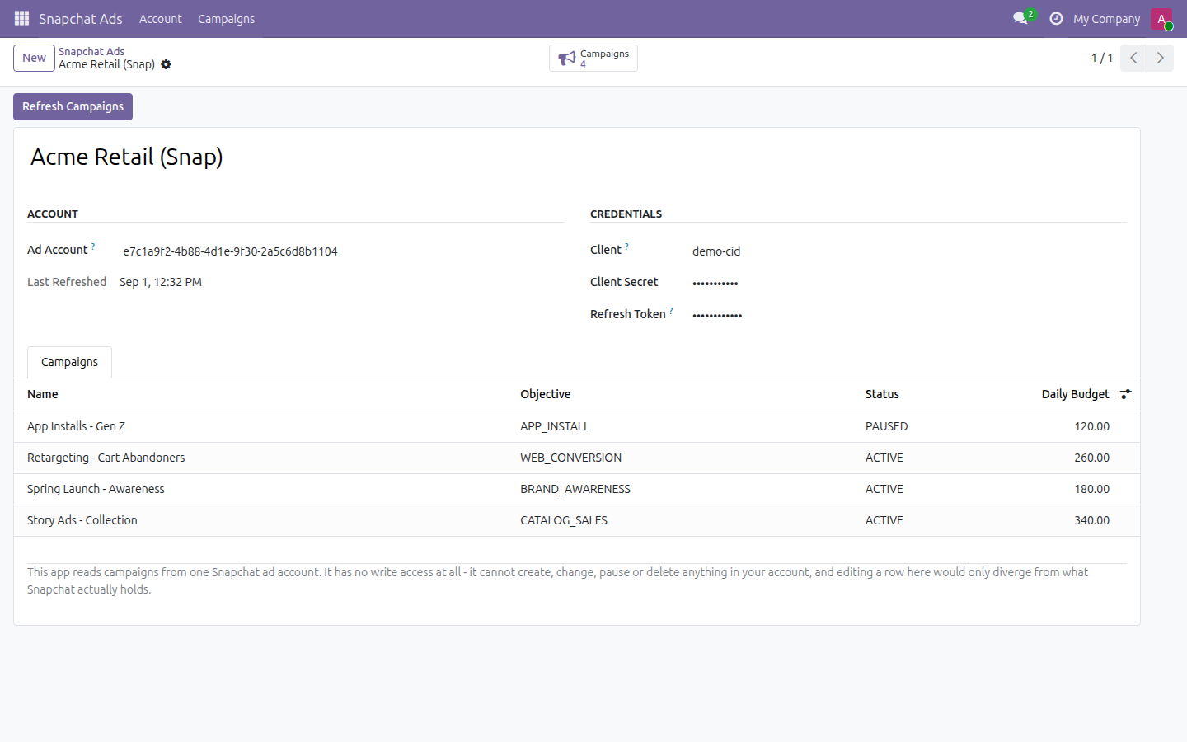Go to the next record arrow
1187x742 pixels.
[1160, 58]
